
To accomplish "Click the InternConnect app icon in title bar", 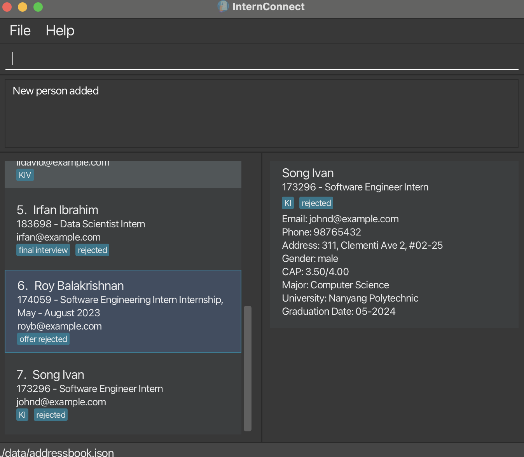I will click(x=223, y=7).
